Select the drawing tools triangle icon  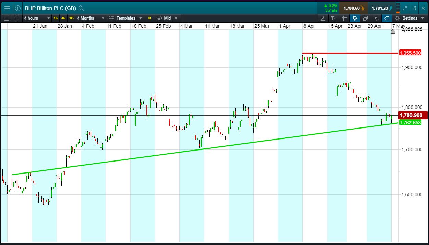pos(323,18)
